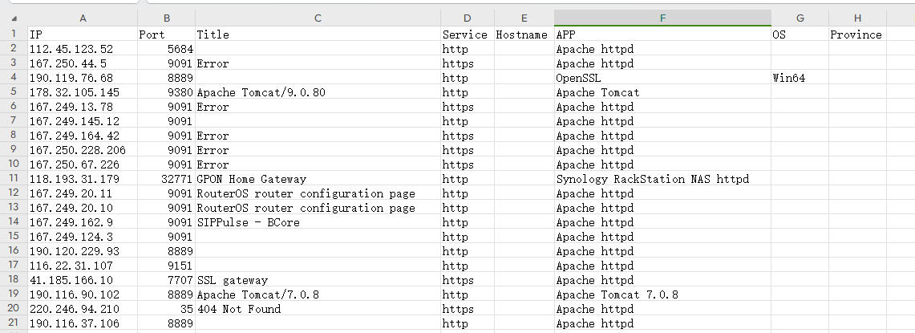The width and height of the screenshot is (915, 333).
Task: Select column A header
Action: pos(83,18)
